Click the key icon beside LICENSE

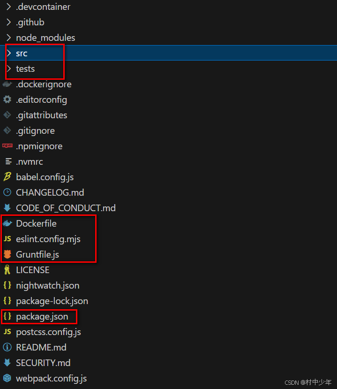(x=7, y=270)
